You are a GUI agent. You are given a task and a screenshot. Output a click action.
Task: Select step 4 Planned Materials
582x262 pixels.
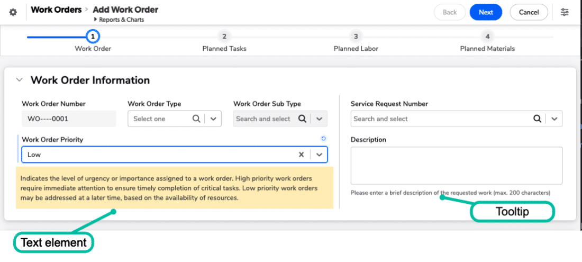click(487, 37)
